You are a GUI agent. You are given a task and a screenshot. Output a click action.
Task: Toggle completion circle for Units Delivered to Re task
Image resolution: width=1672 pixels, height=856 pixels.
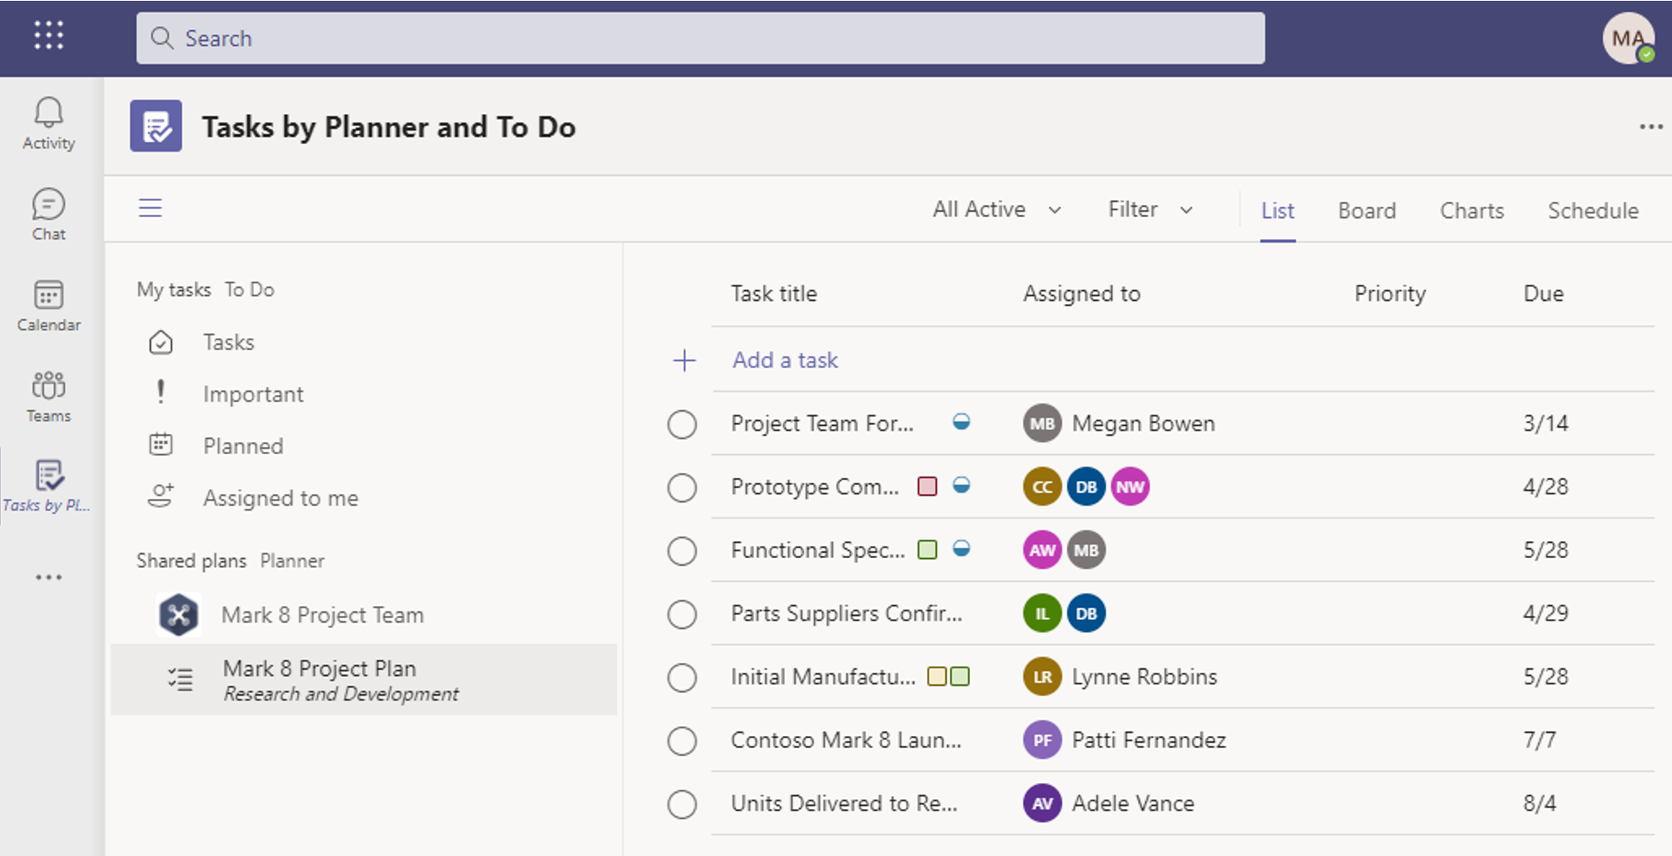682,801
